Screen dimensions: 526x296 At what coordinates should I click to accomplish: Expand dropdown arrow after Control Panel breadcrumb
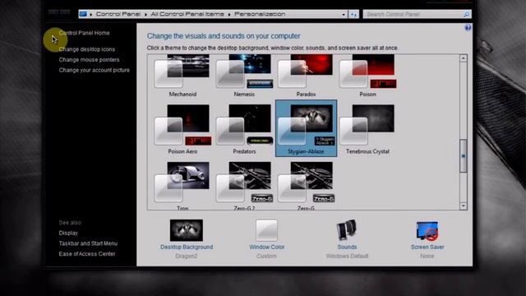pos(145,15)
